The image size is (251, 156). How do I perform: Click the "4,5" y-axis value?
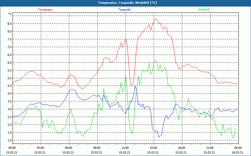10,85
